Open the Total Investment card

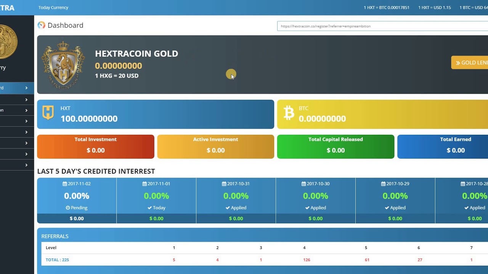[x=96, y=147]
